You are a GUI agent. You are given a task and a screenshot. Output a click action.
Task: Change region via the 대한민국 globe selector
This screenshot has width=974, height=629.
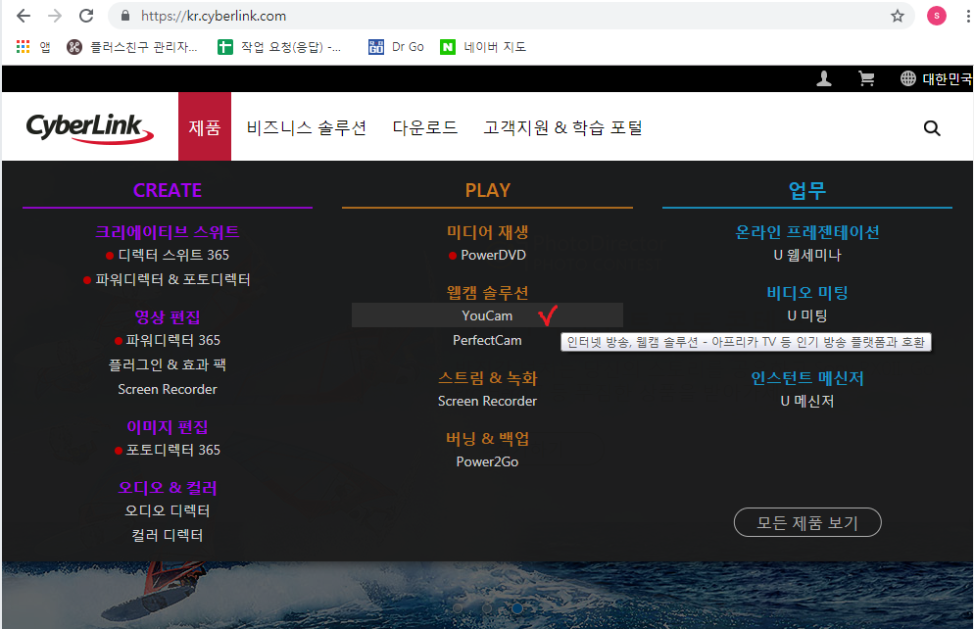[x=936, y=78]
